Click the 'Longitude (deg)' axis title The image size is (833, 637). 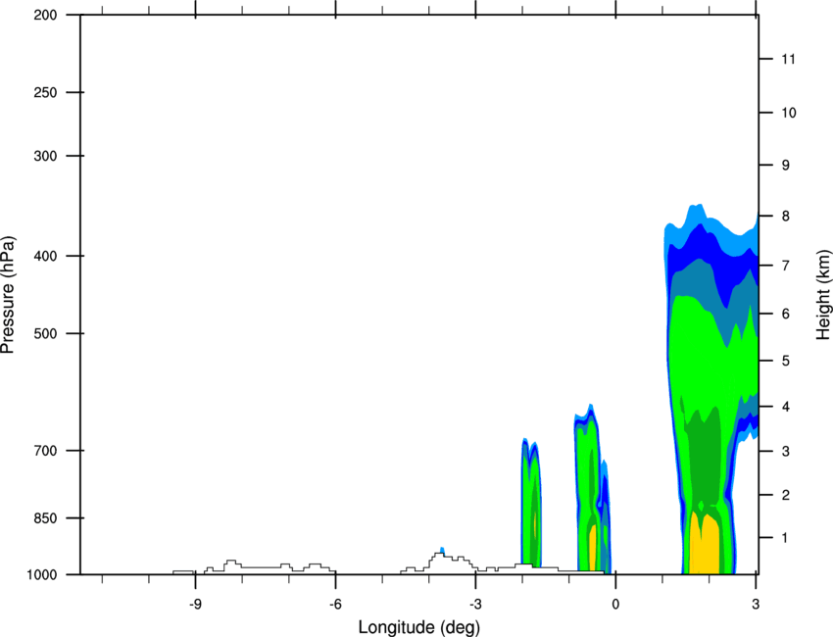[x=419, y=627]
